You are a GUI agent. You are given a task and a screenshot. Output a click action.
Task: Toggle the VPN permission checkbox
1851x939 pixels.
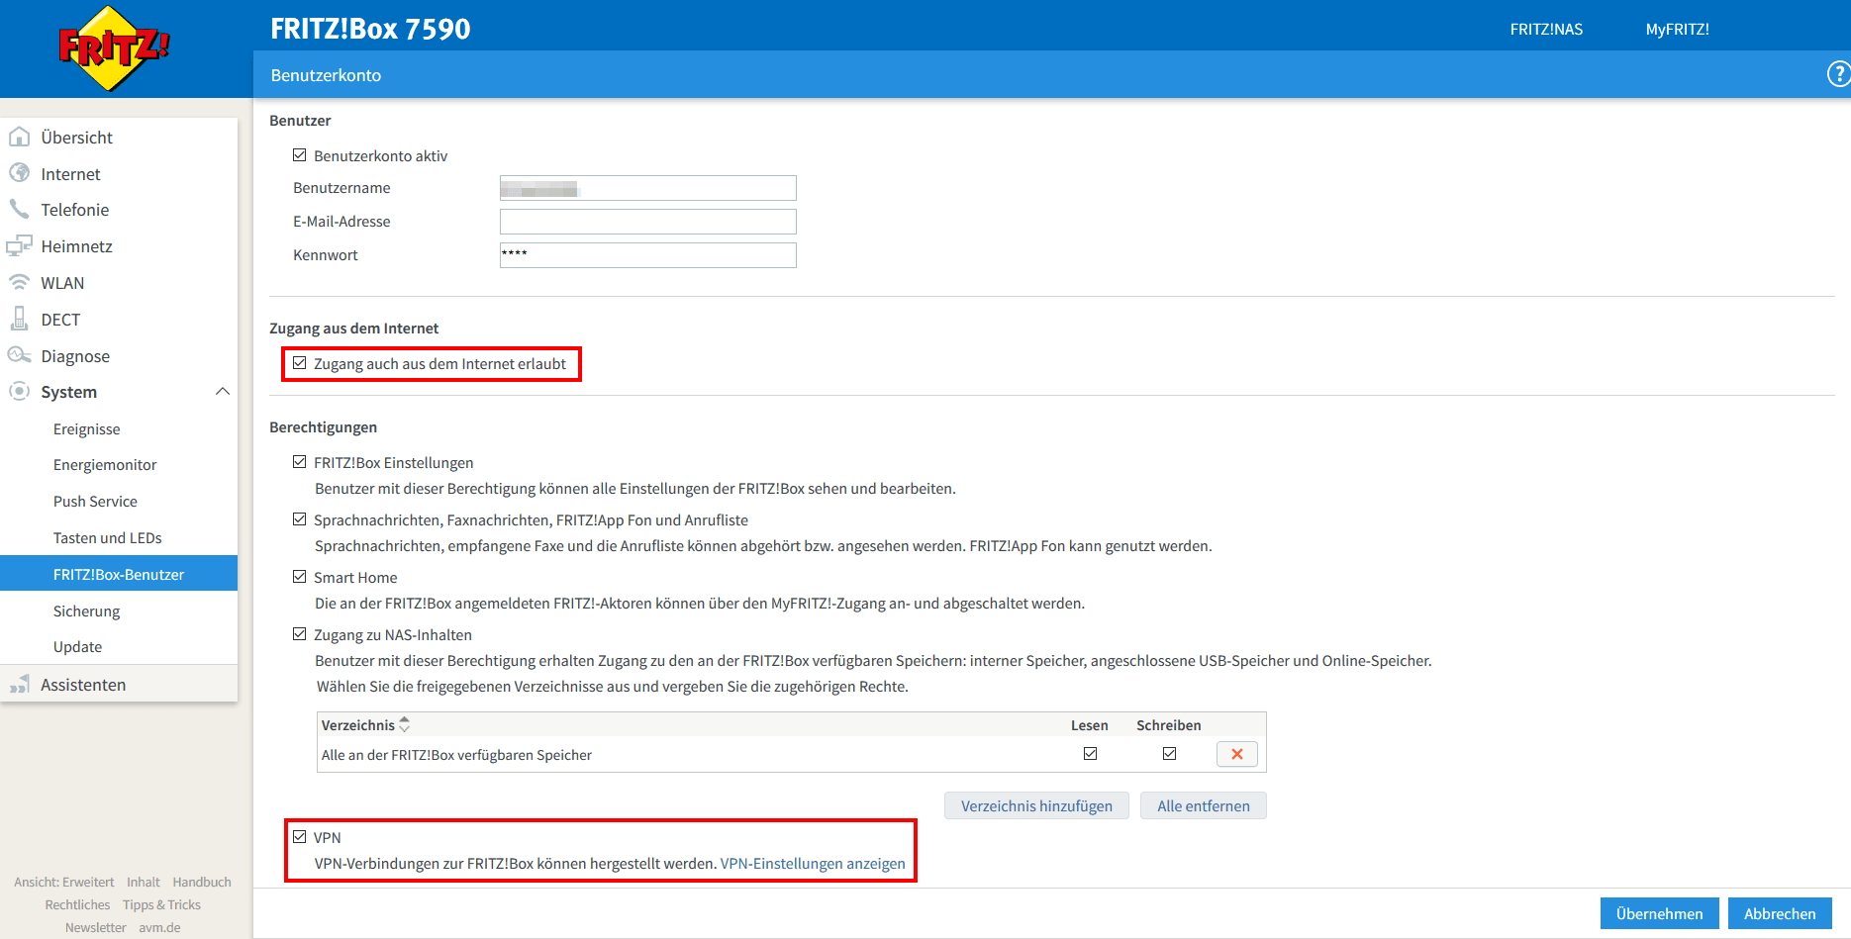300,837
